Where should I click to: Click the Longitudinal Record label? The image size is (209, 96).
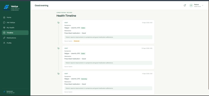[64, 13]
